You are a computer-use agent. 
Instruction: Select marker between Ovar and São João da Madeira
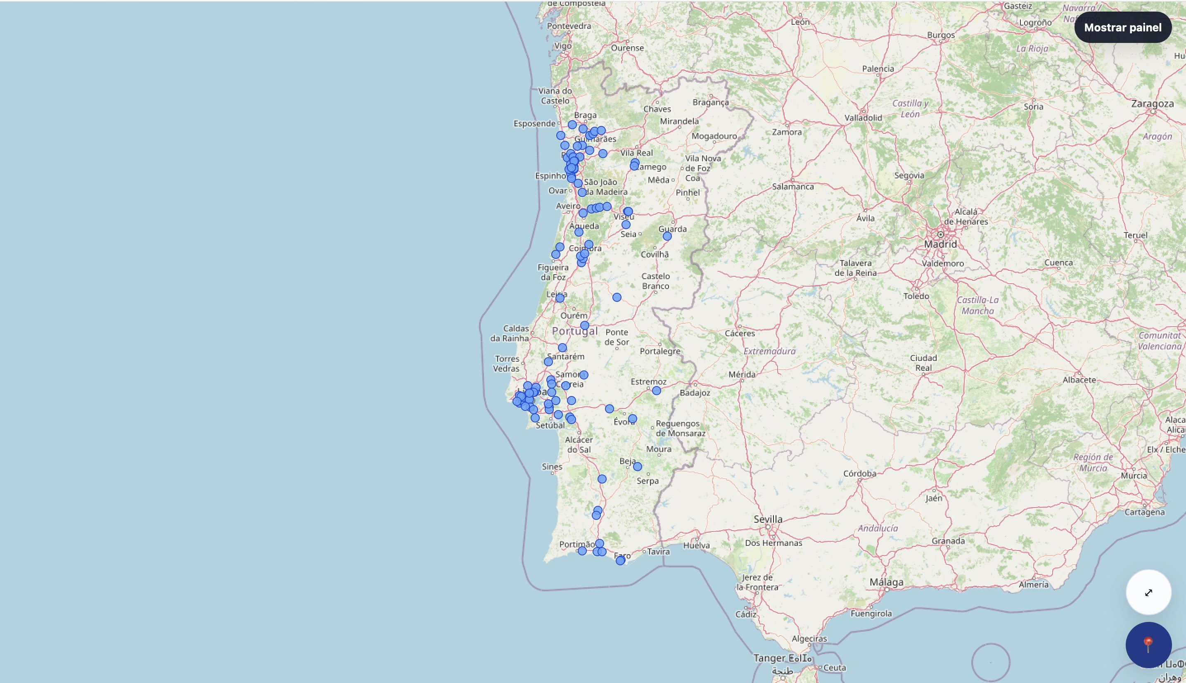point(582,192)
